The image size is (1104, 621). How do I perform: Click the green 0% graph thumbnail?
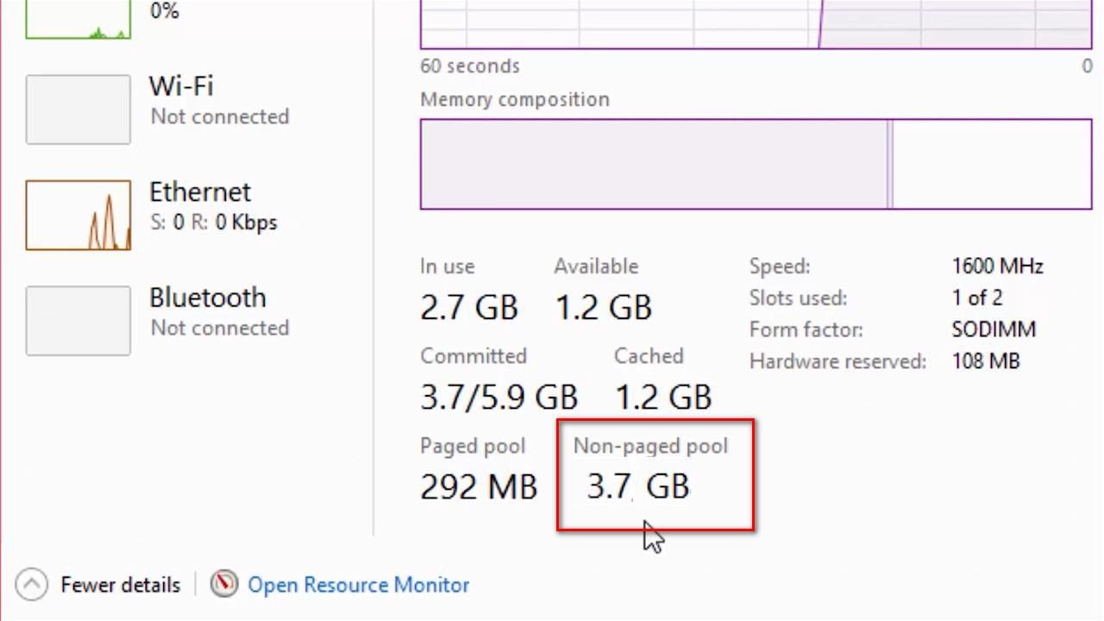78,21
